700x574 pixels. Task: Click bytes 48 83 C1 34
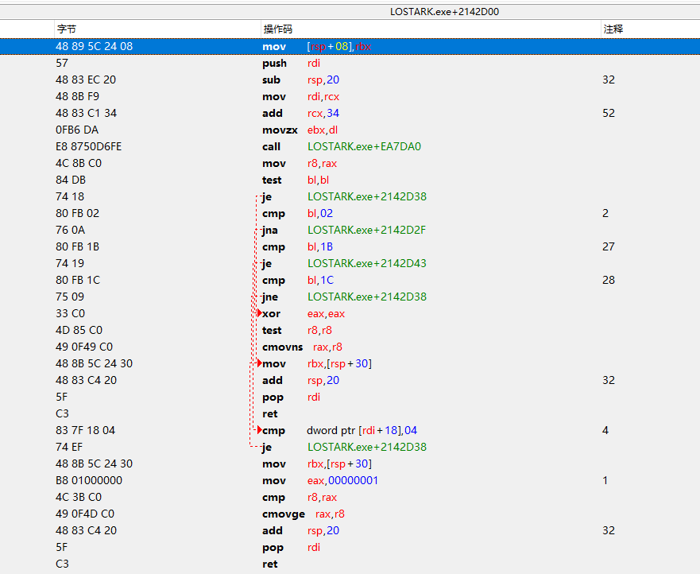tap(86, 113)
